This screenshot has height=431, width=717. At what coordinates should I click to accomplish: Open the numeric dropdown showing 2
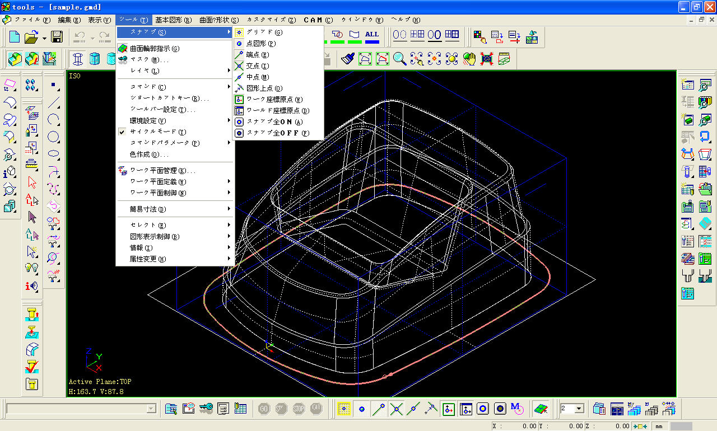579,409
